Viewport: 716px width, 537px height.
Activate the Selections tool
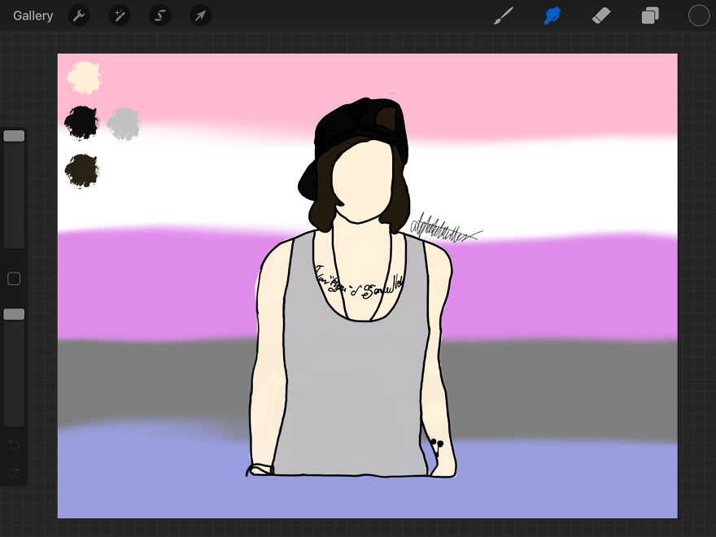(x=160, y=15)
